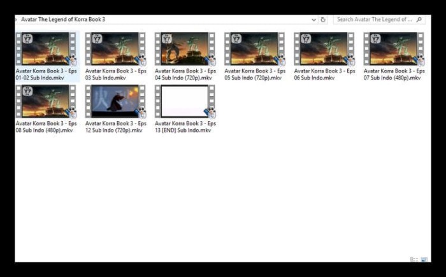Switch to details view icon
This screenshot has height=277, width=446.
point(414,259)
